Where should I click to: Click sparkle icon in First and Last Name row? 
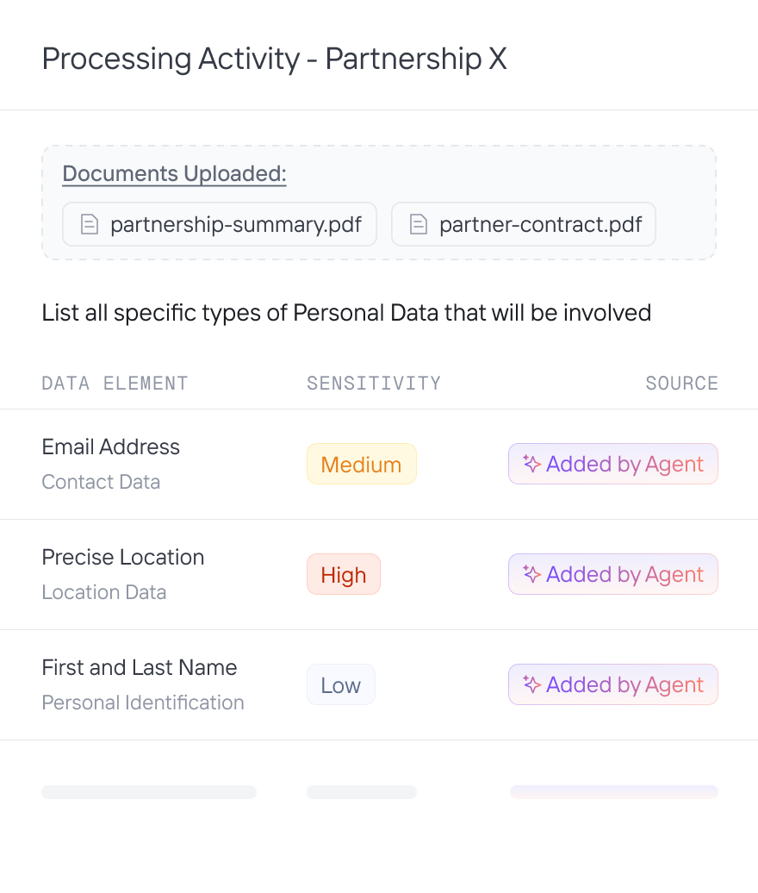(x=531, y=684)
